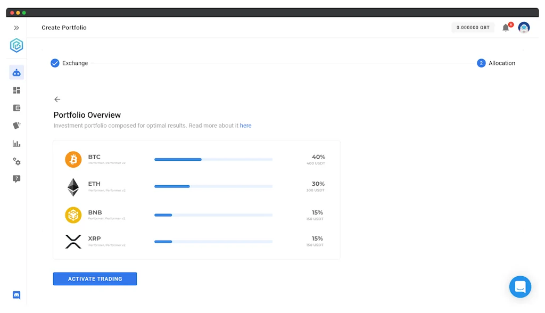Open the trading bot sidebar icon

16,72
